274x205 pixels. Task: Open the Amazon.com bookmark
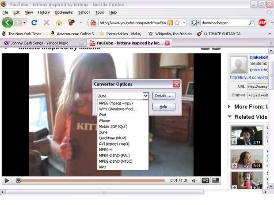click(x=73, y=34)
